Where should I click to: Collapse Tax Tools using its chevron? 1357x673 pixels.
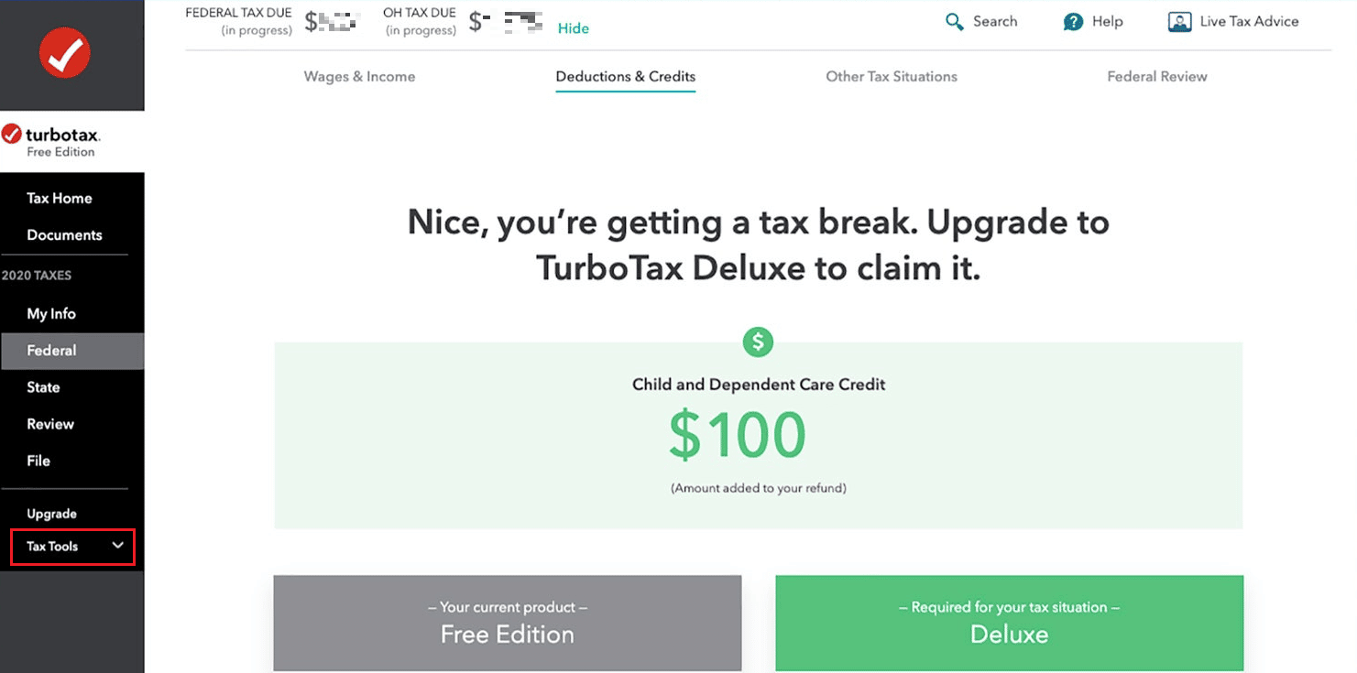(x=117, y=545)
